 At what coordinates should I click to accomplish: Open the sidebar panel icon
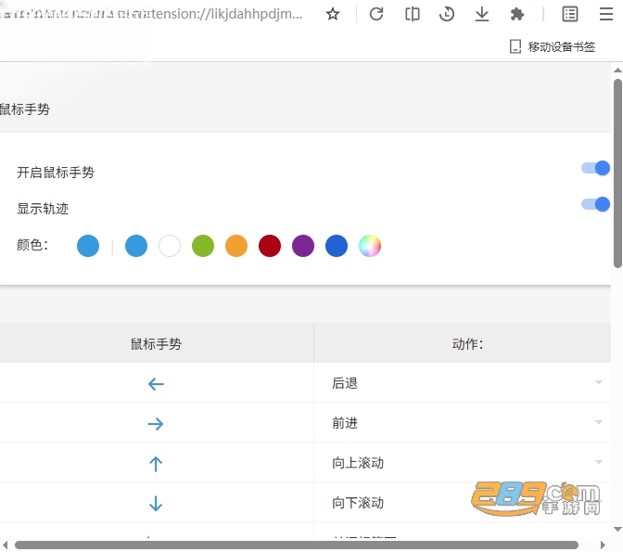[570, 14]
